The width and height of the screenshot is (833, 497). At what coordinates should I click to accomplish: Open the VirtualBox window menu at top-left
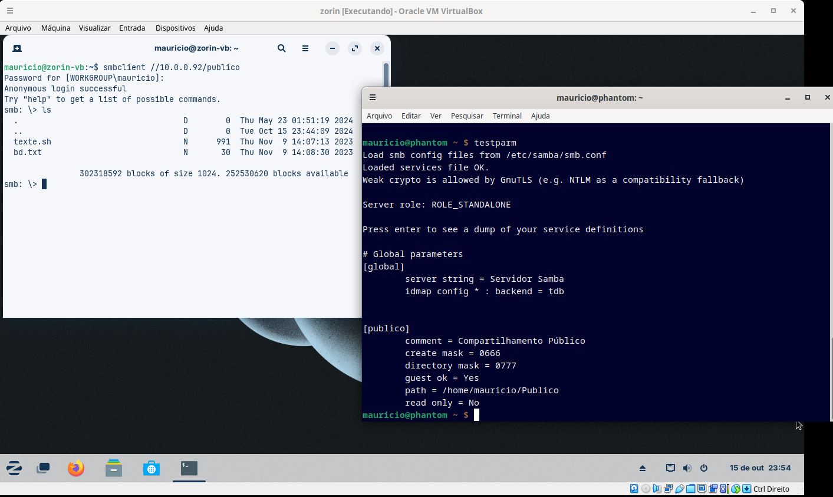click(x=10, y=11)
